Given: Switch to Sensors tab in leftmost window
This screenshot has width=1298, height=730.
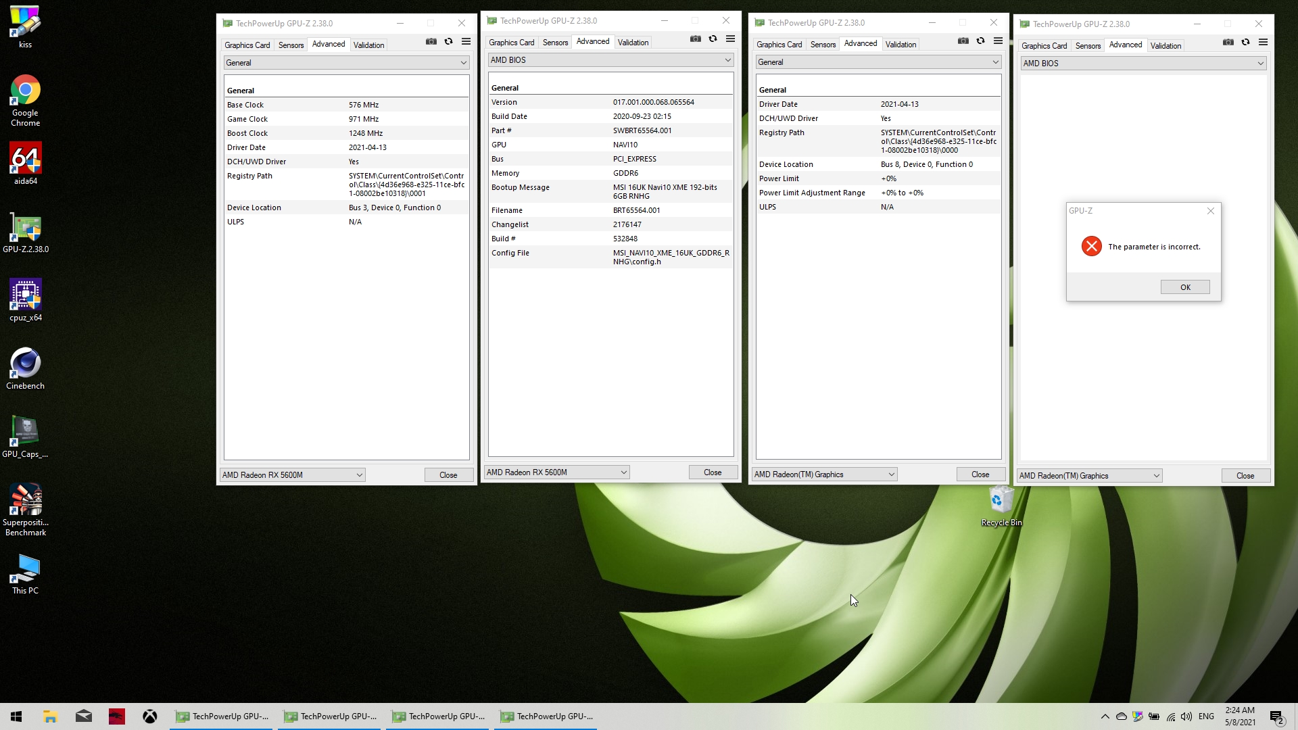Looking at the screenshot, I should 291,45.
